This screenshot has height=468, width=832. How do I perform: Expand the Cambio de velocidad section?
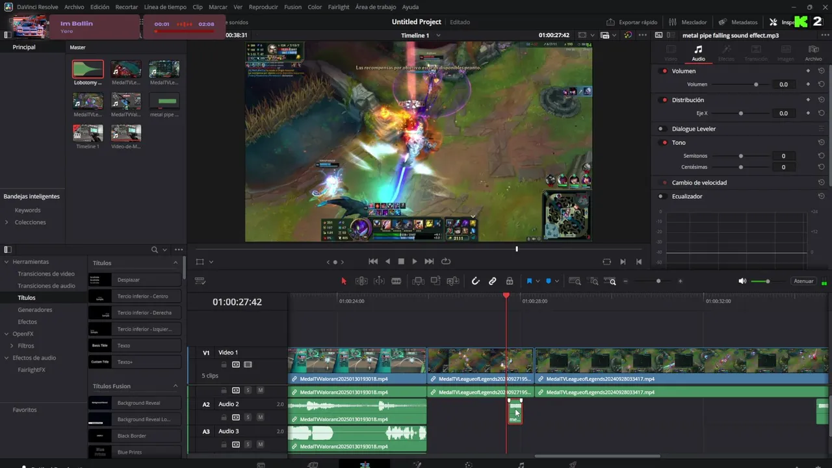[x=699, y=183]
